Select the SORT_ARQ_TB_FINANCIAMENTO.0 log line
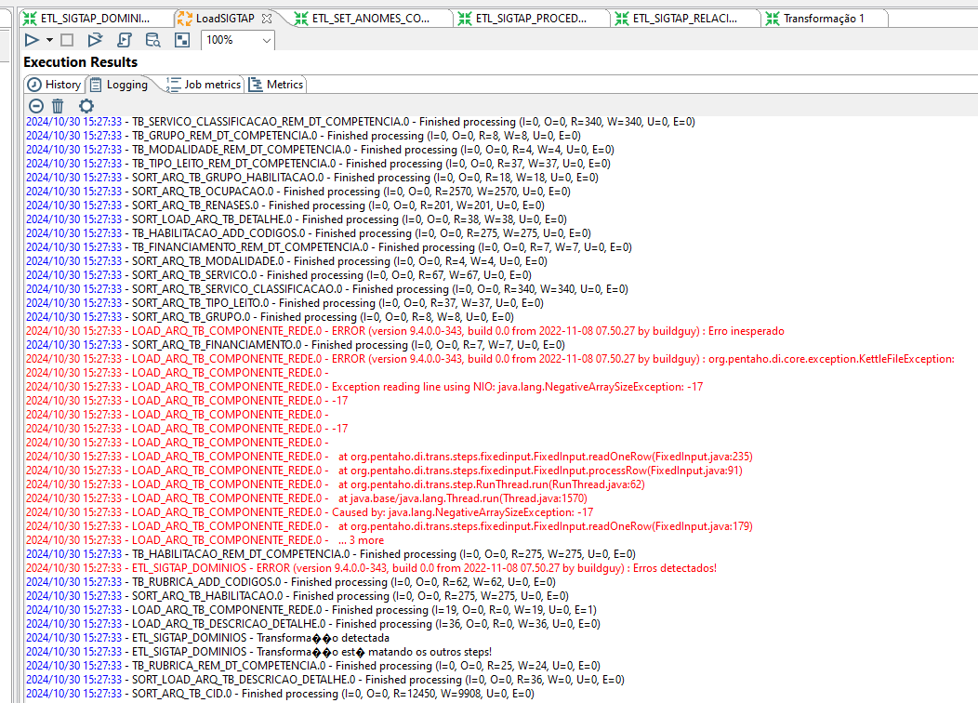 (x=296, y=344)
